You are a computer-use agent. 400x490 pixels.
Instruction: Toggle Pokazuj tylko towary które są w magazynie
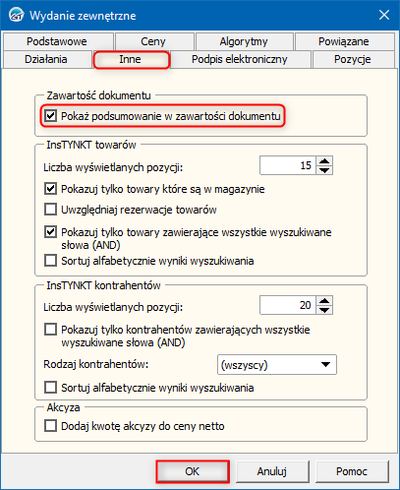tap(50, 189)
